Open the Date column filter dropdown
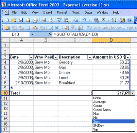The image size is (137, 133). coord(31,57)
